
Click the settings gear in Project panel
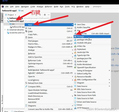pos(45,15)
